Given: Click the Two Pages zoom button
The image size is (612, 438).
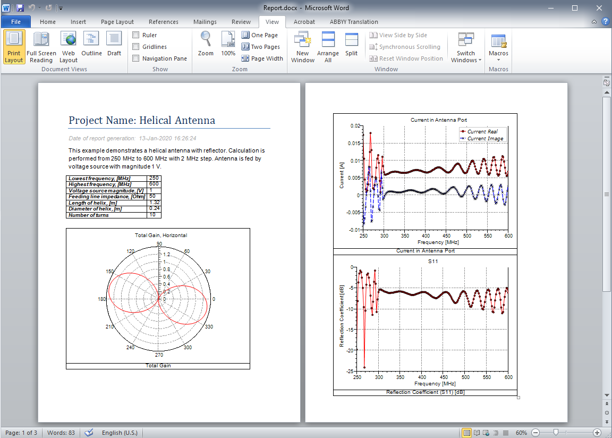Looking at the screenshot, I should pos(261,47).
